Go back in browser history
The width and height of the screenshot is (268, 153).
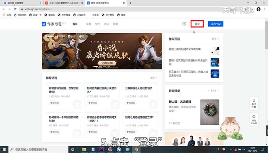pos(4,9)
